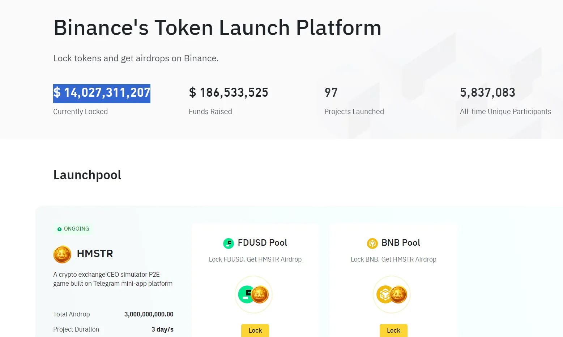Click the ONGOING status badge
Image resolution: width=563 pixels, height=337 pixels.
(73, 229)
